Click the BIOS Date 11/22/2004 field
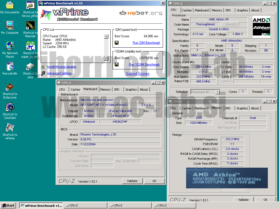279x209 pixels. (120, 144)
